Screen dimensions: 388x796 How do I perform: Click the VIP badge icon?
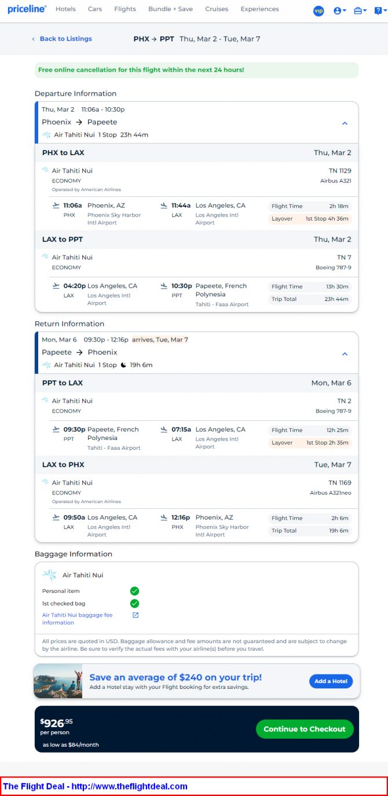pos(319,10)
